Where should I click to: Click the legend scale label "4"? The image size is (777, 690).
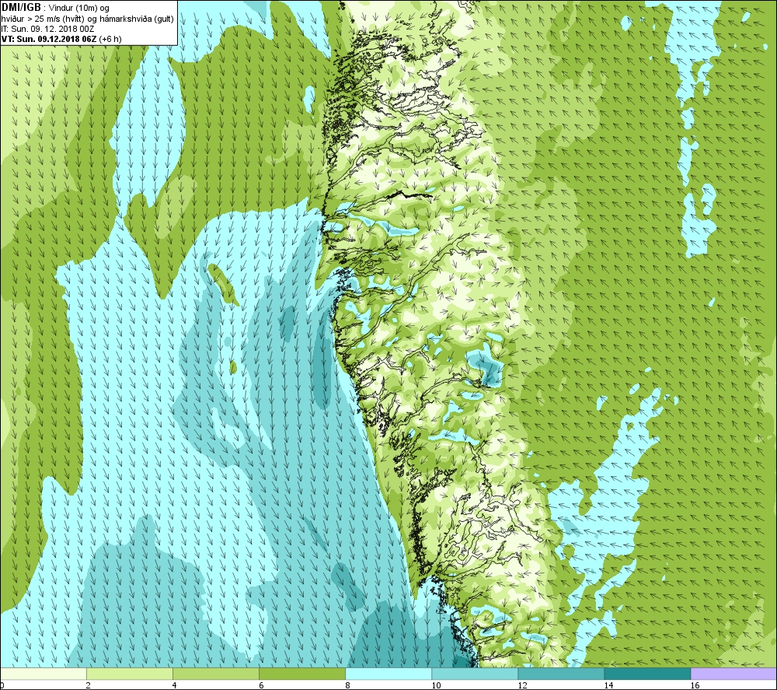point(174,685)
